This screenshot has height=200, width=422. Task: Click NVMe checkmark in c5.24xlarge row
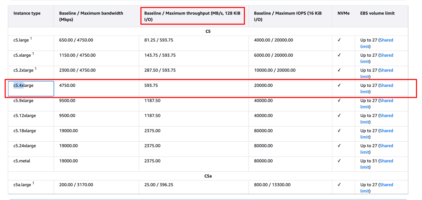point(339,146)
